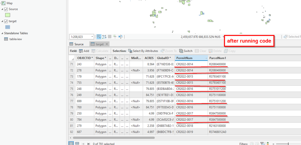
Task: Click the Switch selection button
Action: pos(186,51)
